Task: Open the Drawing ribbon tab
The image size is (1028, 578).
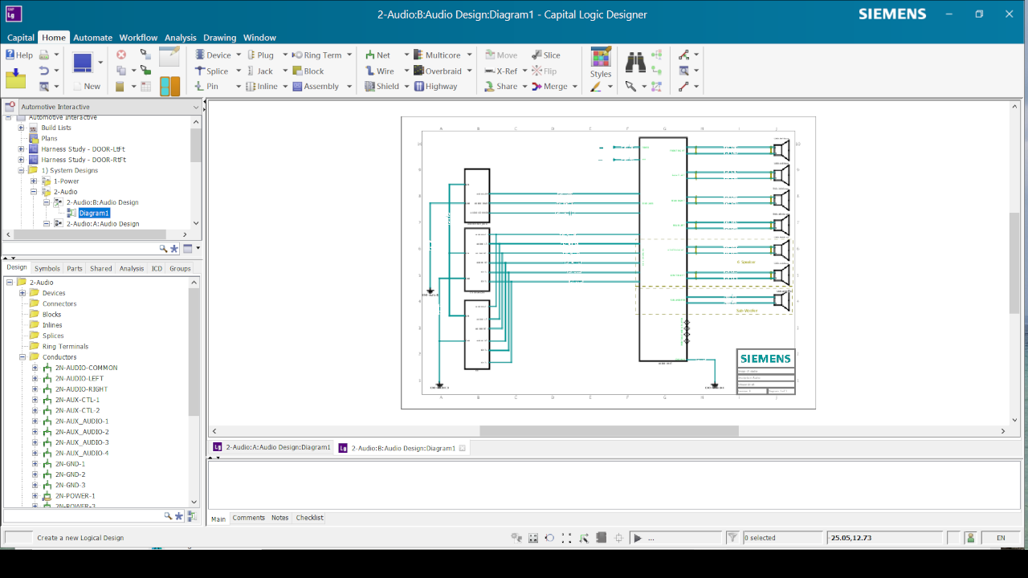Action: [x=220, y=38]
